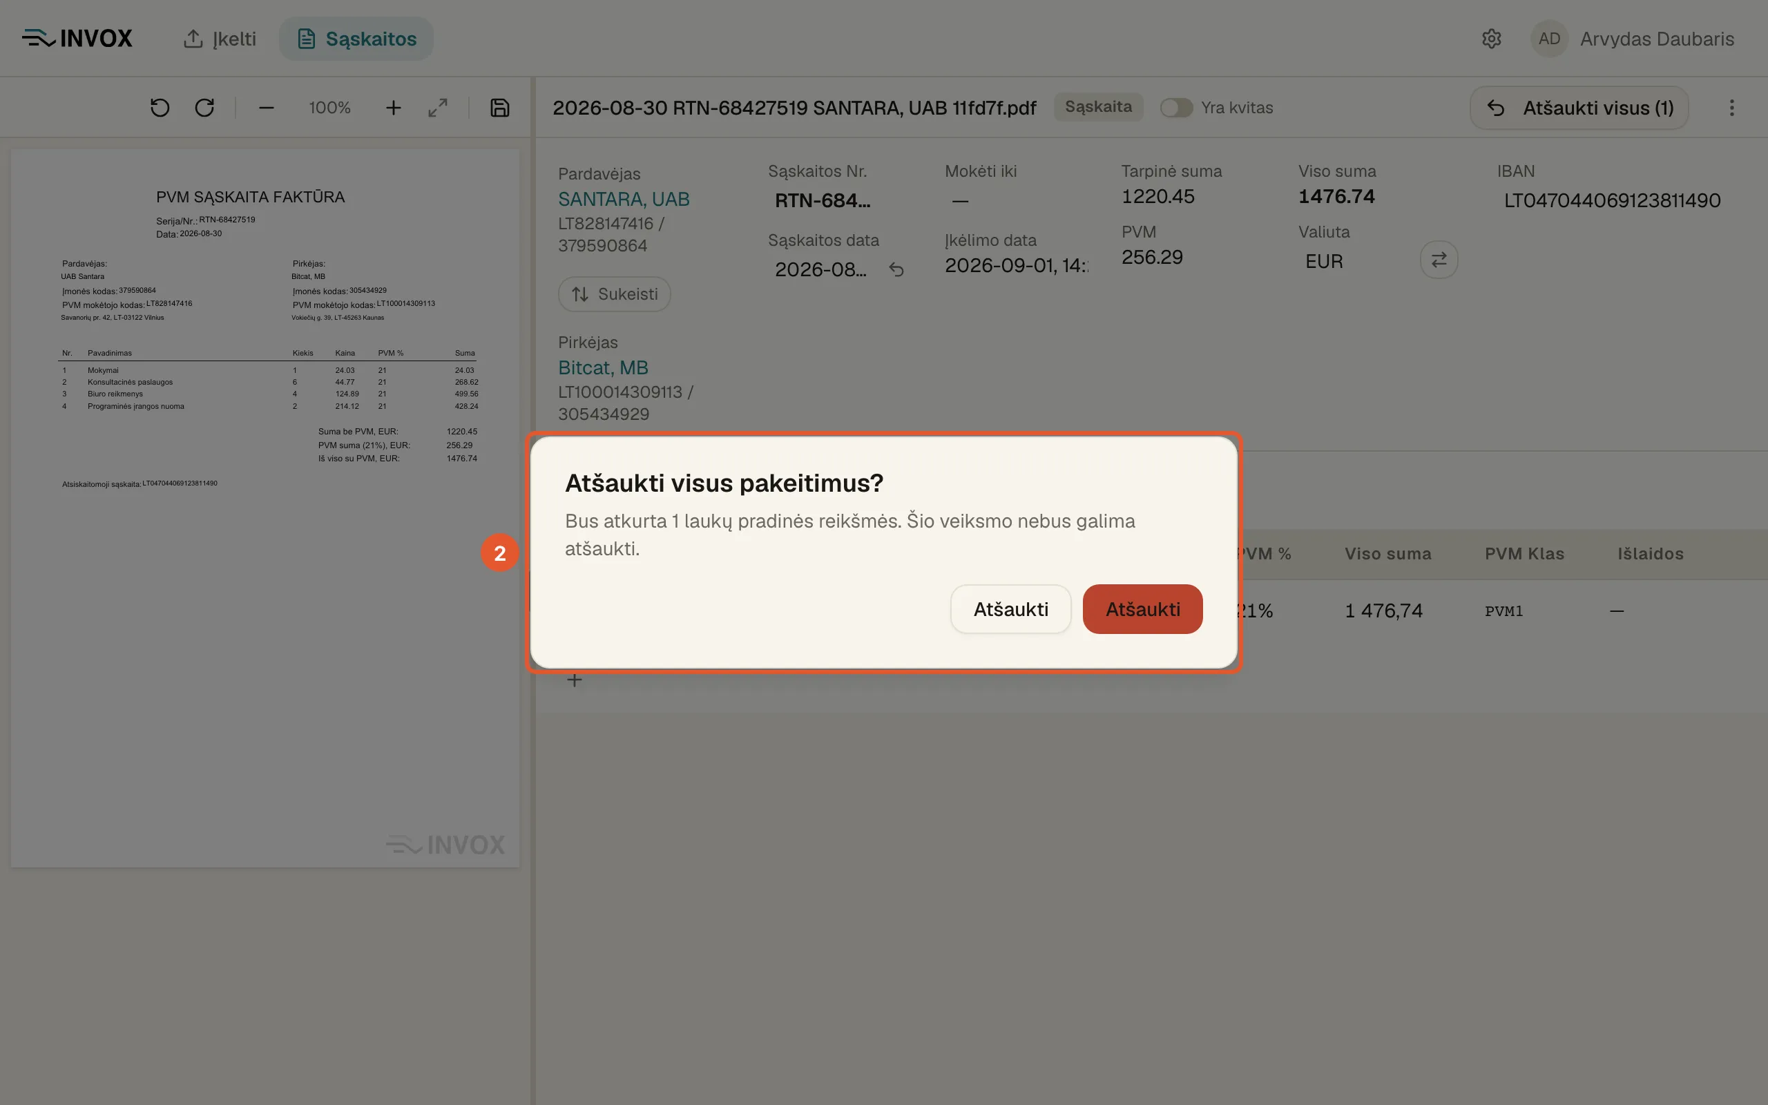1768x1105 pixels.
Task: Click the Viso suma table column header
Action: 1388,554
